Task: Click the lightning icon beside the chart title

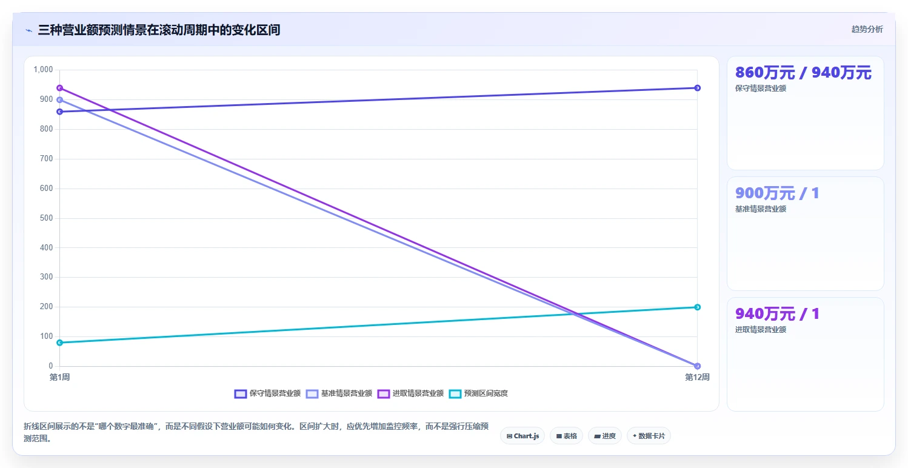Action: (x=28, y=30)
